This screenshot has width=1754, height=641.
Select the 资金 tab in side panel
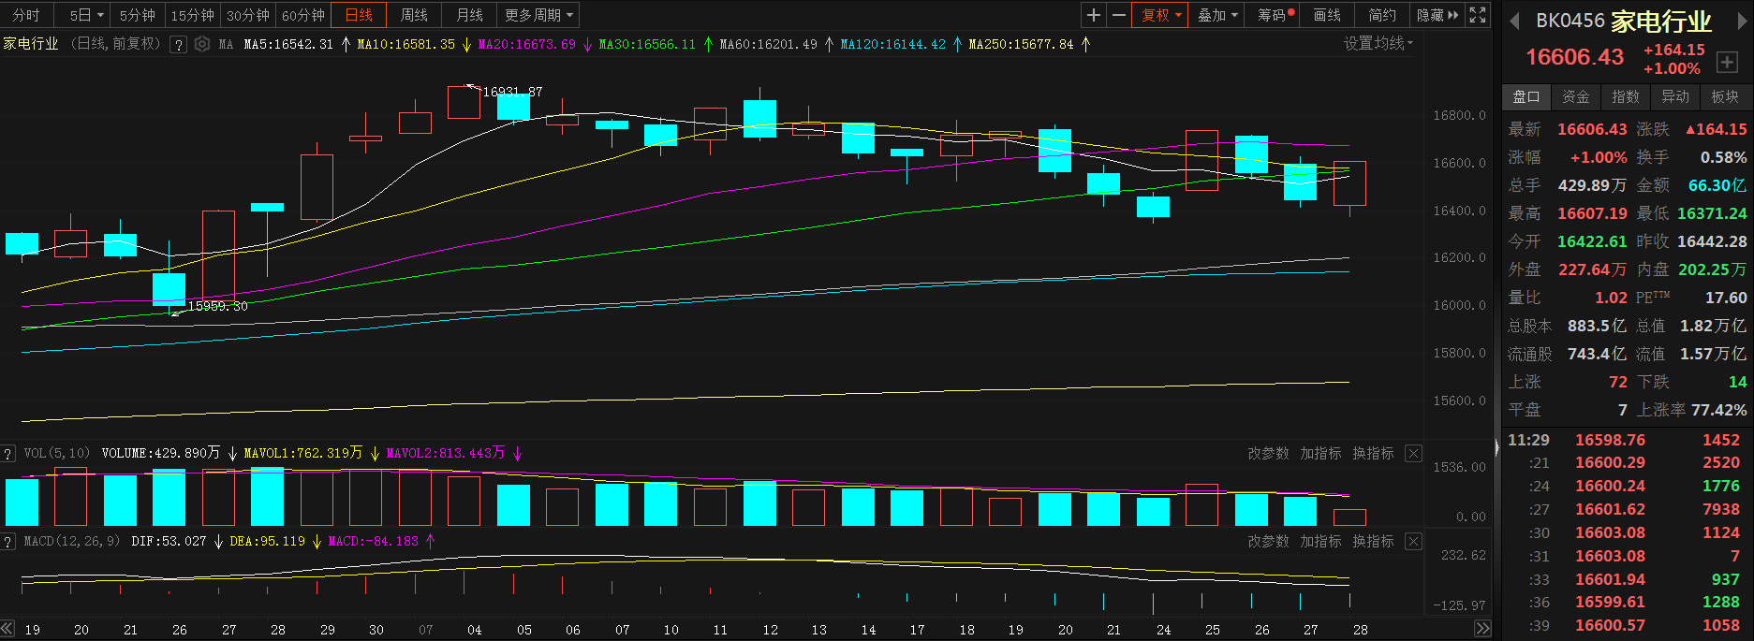point(1575,96)
